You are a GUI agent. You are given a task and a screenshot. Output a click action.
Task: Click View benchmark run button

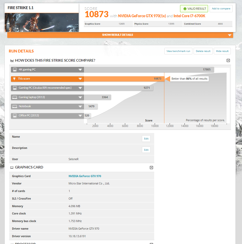(178, 51)
